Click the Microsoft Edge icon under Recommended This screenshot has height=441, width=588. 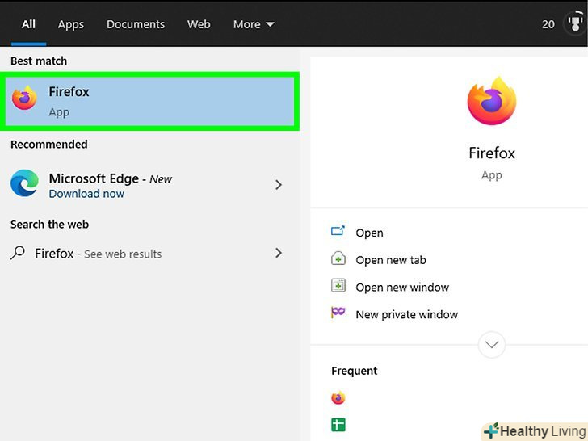24,184
